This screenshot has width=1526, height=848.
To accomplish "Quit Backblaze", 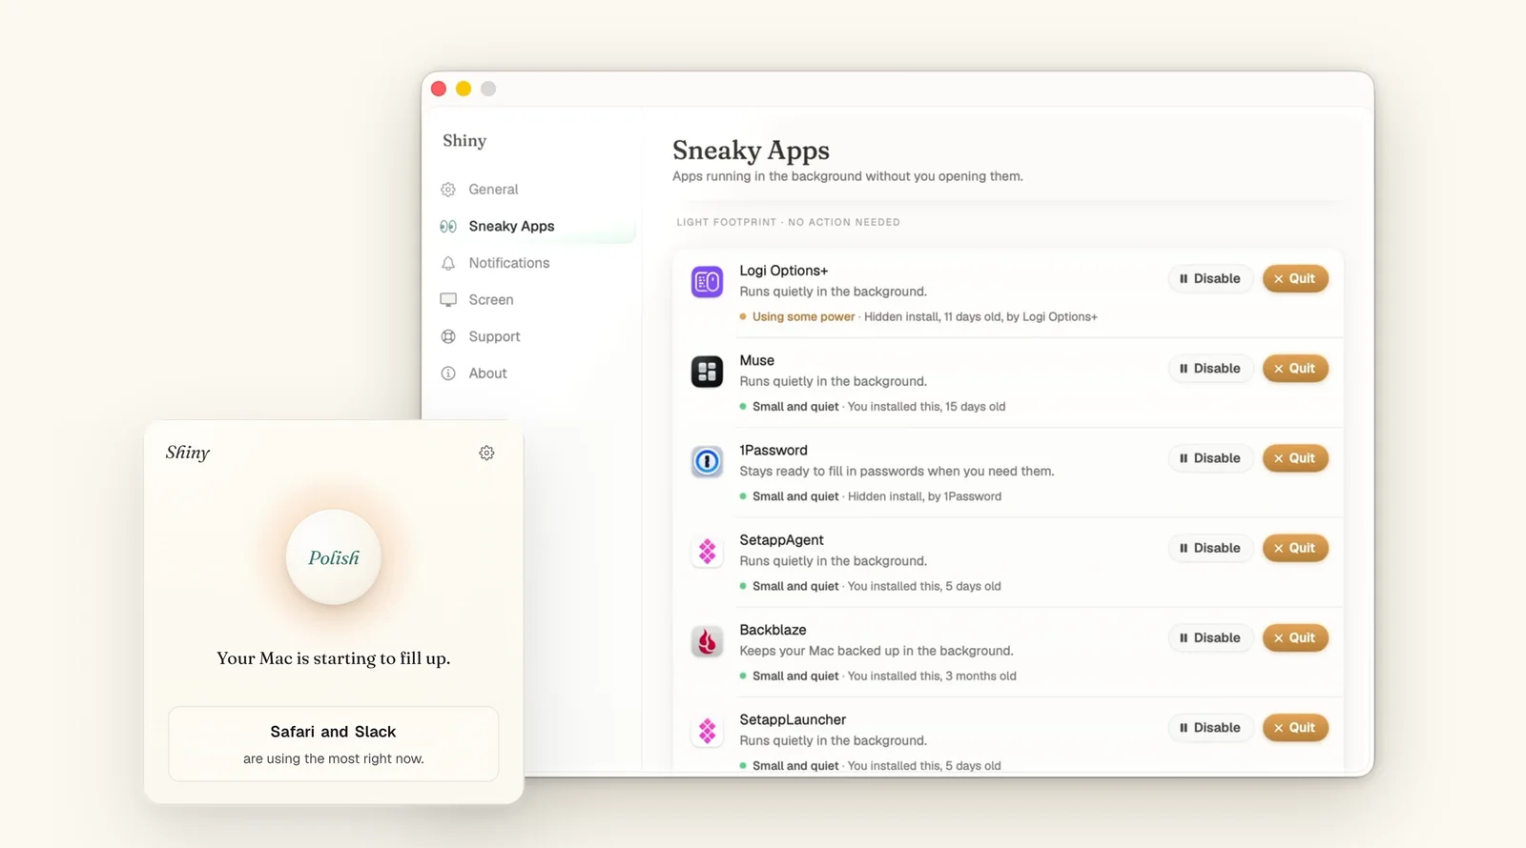I will (1295, 638).
